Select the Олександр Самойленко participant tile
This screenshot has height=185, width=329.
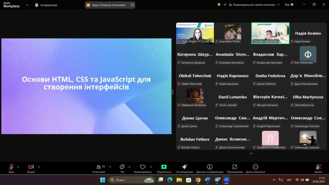[233, 118]
